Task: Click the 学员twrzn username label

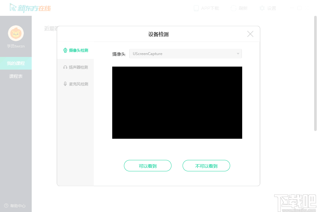Action: [16, 46]
